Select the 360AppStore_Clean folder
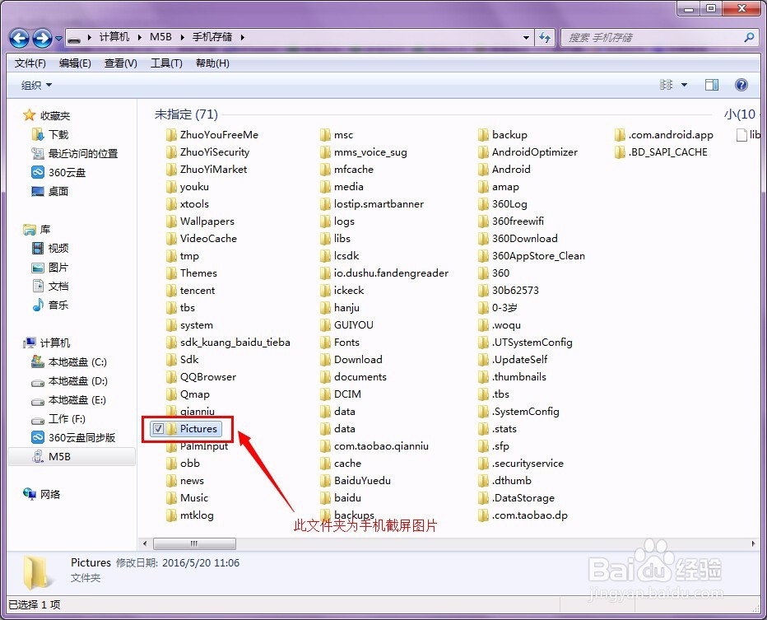Screen dimensions: 767x620 [532, 256]
